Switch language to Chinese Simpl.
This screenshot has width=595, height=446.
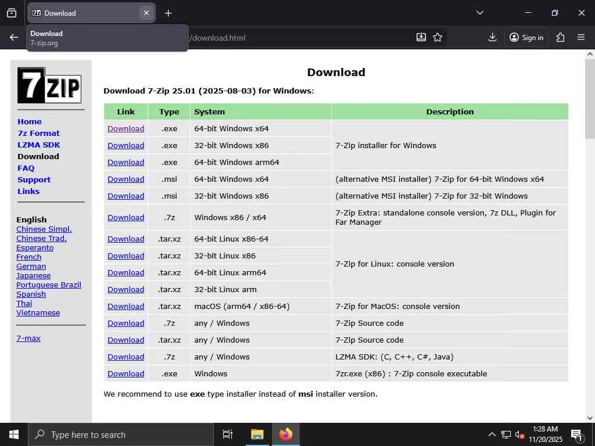(x=44, y=229)
